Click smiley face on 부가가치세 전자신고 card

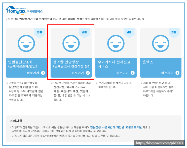[x=116, y=43]
